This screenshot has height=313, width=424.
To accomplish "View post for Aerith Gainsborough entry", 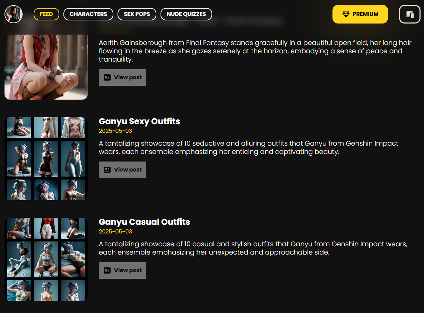I will pyautogui.click(x=122, y=77).
